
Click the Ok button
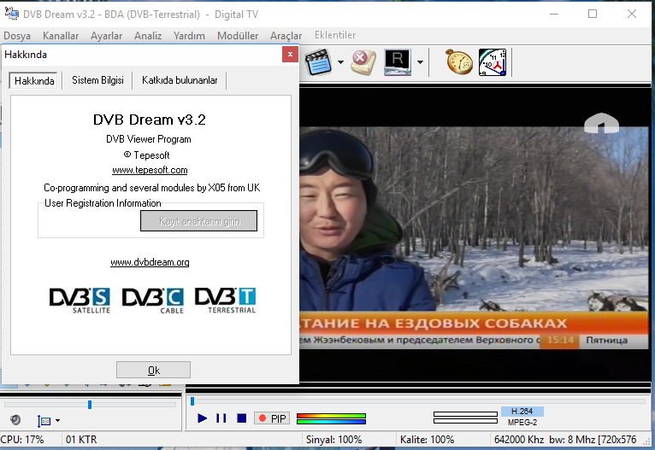[x=153, y=370]
